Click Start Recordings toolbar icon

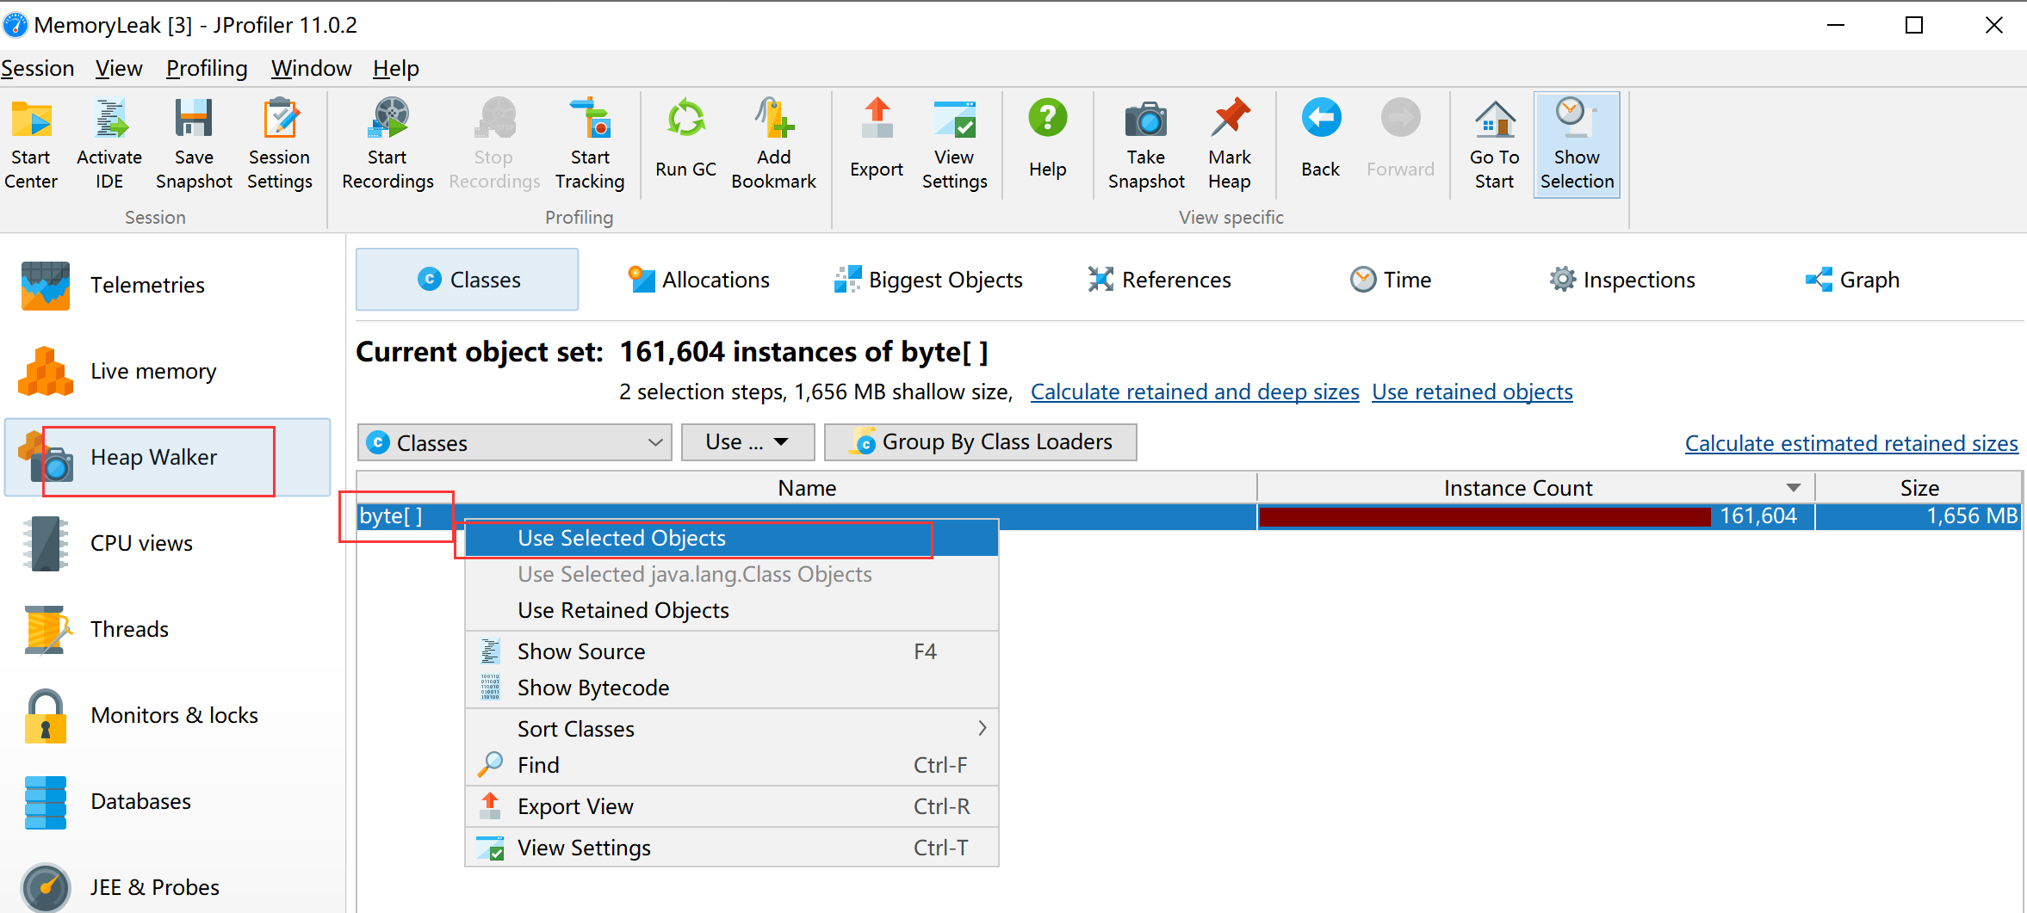387,144
